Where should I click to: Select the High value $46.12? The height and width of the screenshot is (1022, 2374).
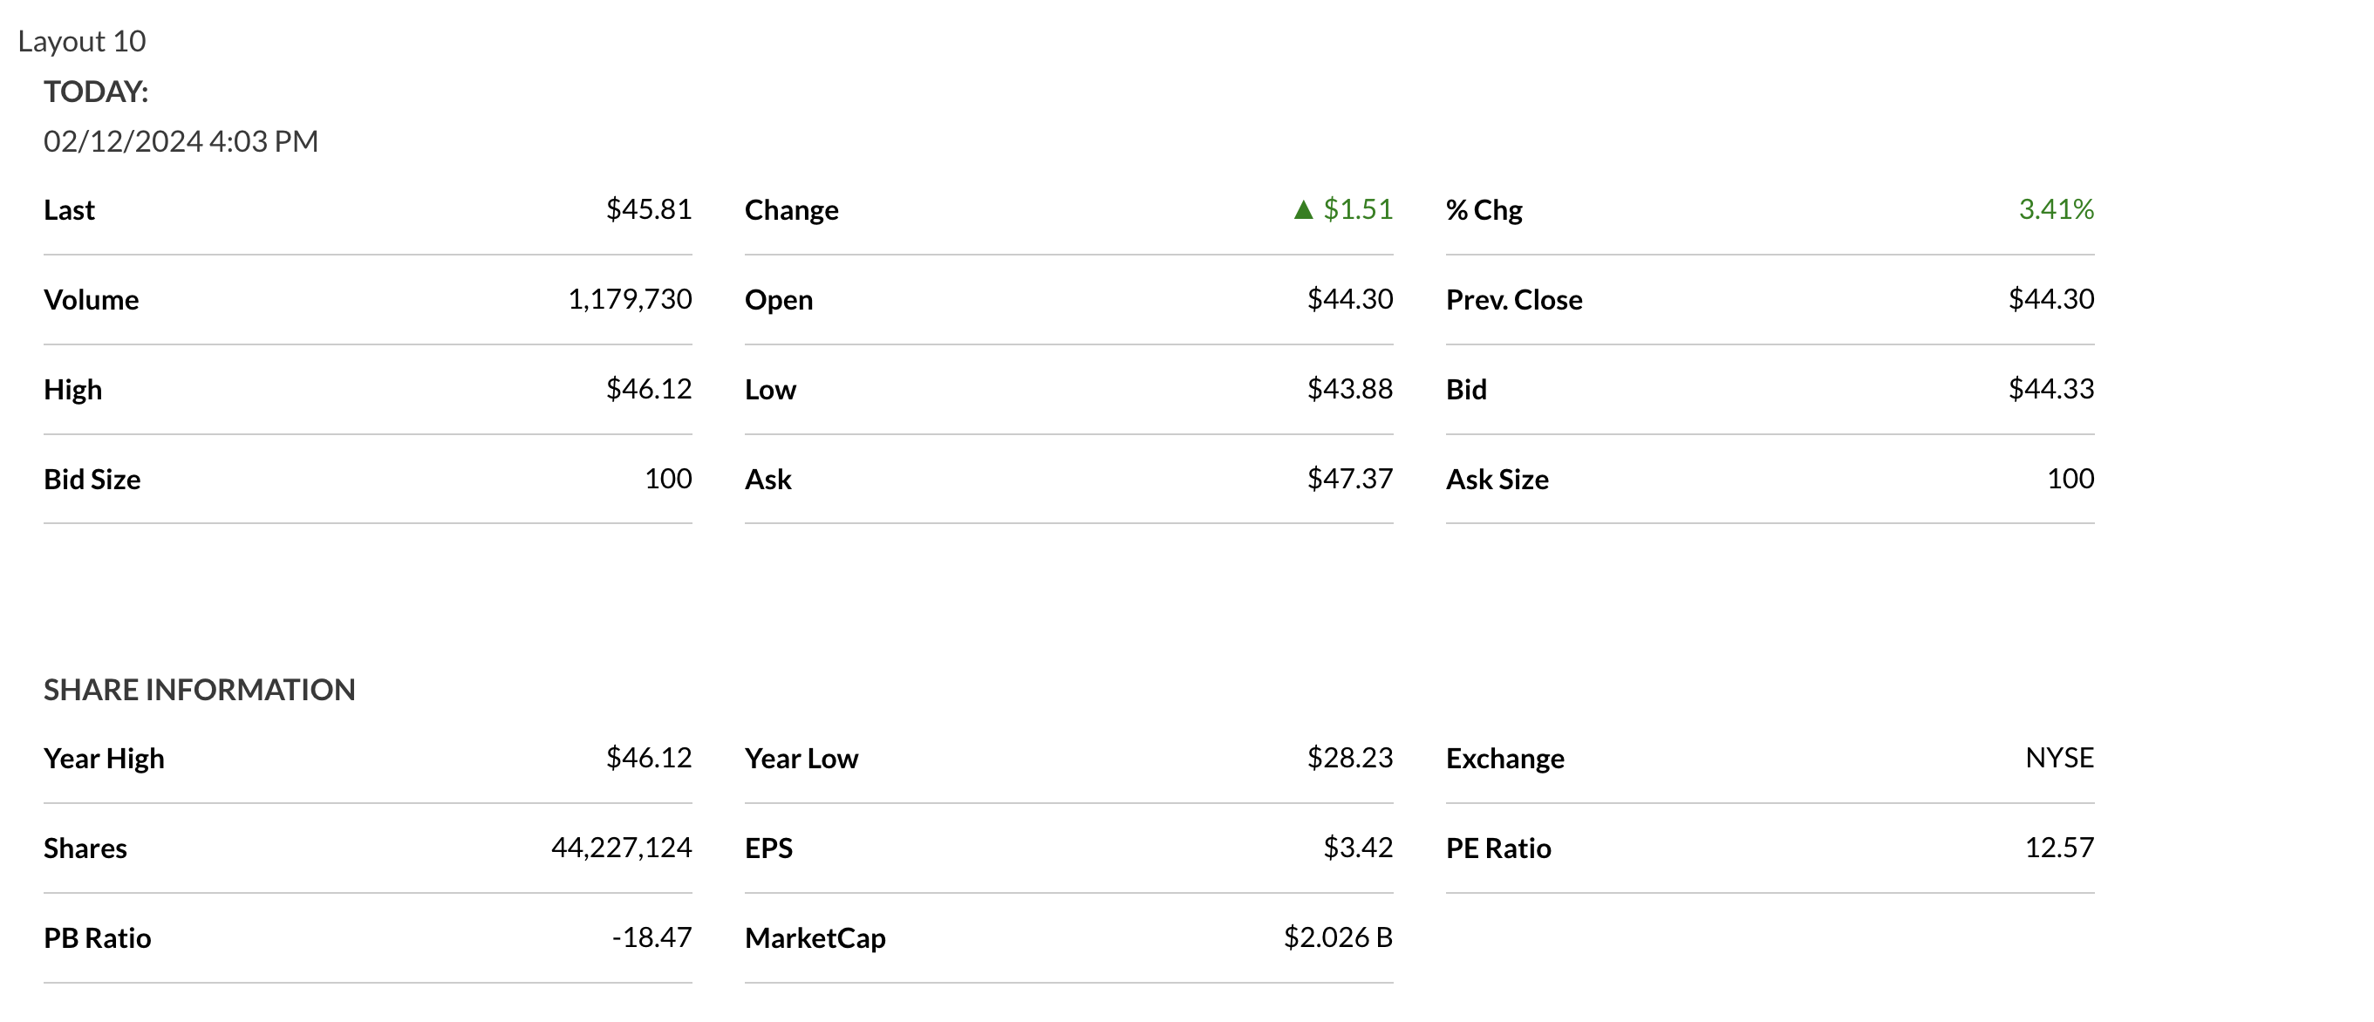[x=648, y=389]
